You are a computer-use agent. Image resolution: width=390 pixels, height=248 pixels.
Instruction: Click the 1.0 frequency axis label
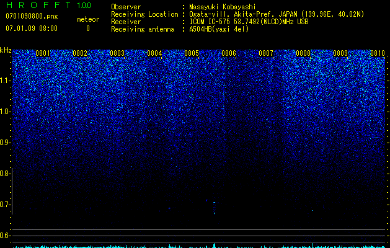click(x=5, y=112)
